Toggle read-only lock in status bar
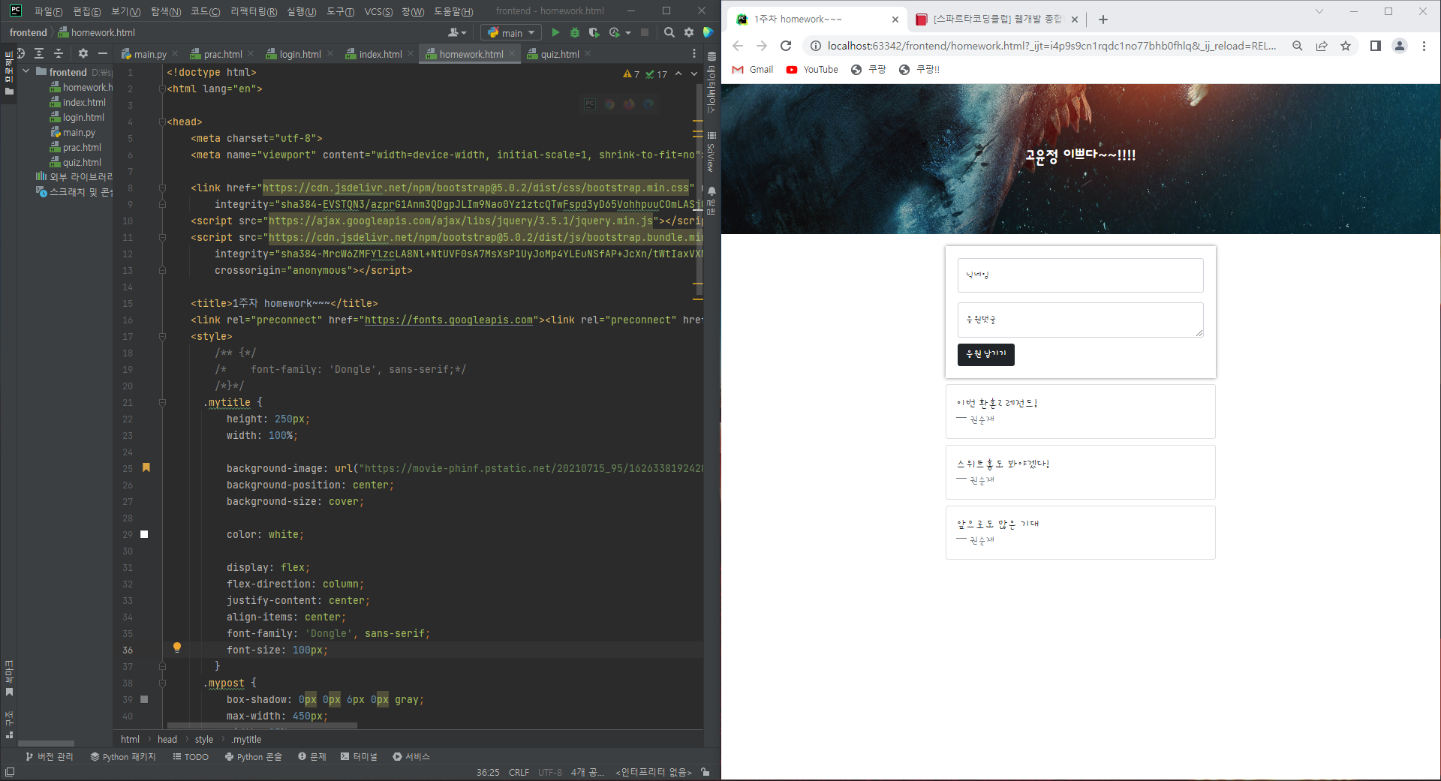This screenshot has width=1441, height=781. tap(705, 772)
